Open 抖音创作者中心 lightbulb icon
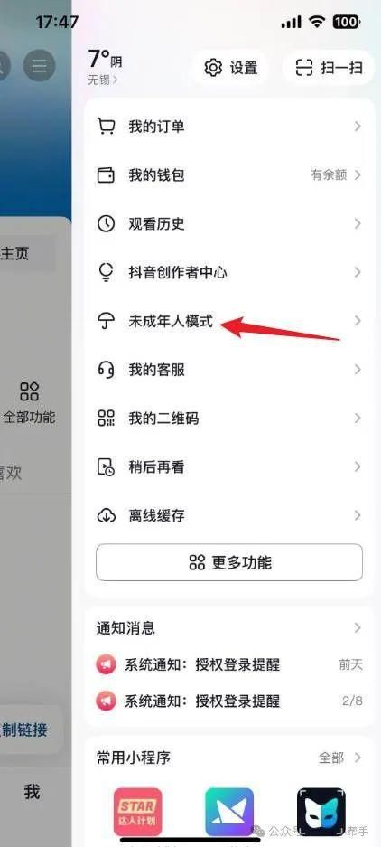Screen dimensions: 381x847 pyautogui.click(x=106, y=272)
